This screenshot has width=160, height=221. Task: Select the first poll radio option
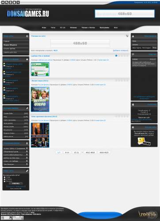(x=4, y=177)
